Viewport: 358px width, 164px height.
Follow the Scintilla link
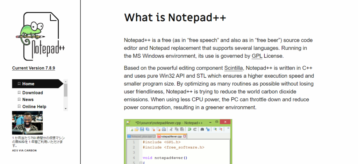(234, 68)
